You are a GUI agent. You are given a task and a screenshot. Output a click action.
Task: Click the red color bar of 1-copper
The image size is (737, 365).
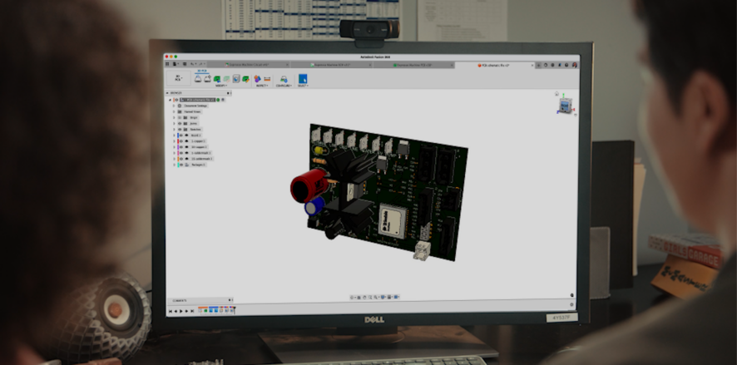(x=178, y=141)
